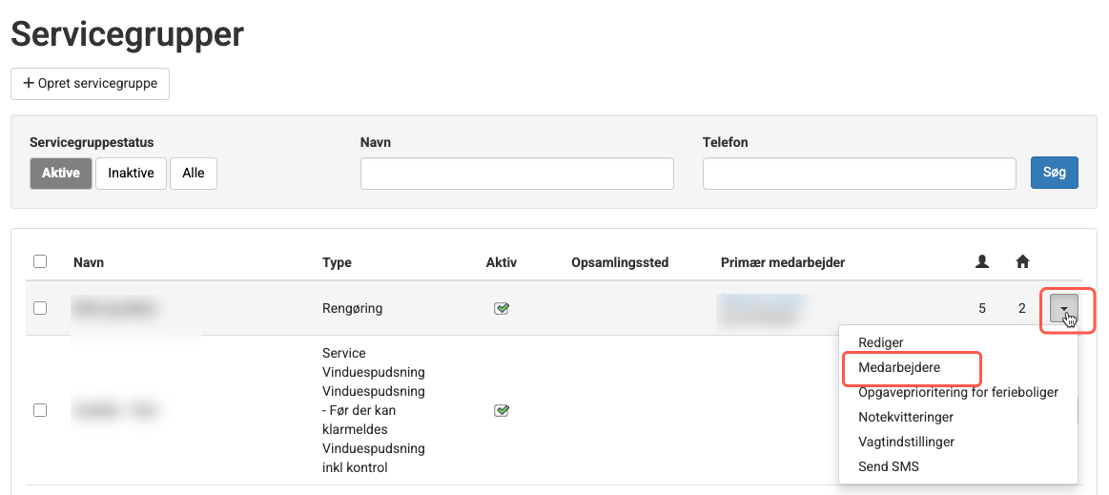Choose Opgaveprioritering for ferieboliger menu entry
The width and height of the screenshot is (1109, 495).
(x=958, y=392)
